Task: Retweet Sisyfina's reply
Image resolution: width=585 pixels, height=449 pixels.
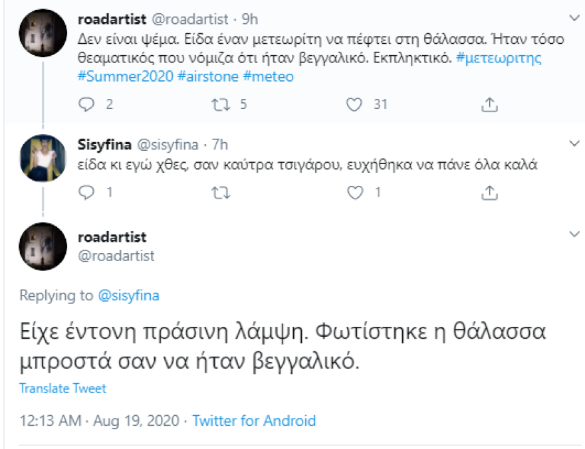Action: click(220, 193)
